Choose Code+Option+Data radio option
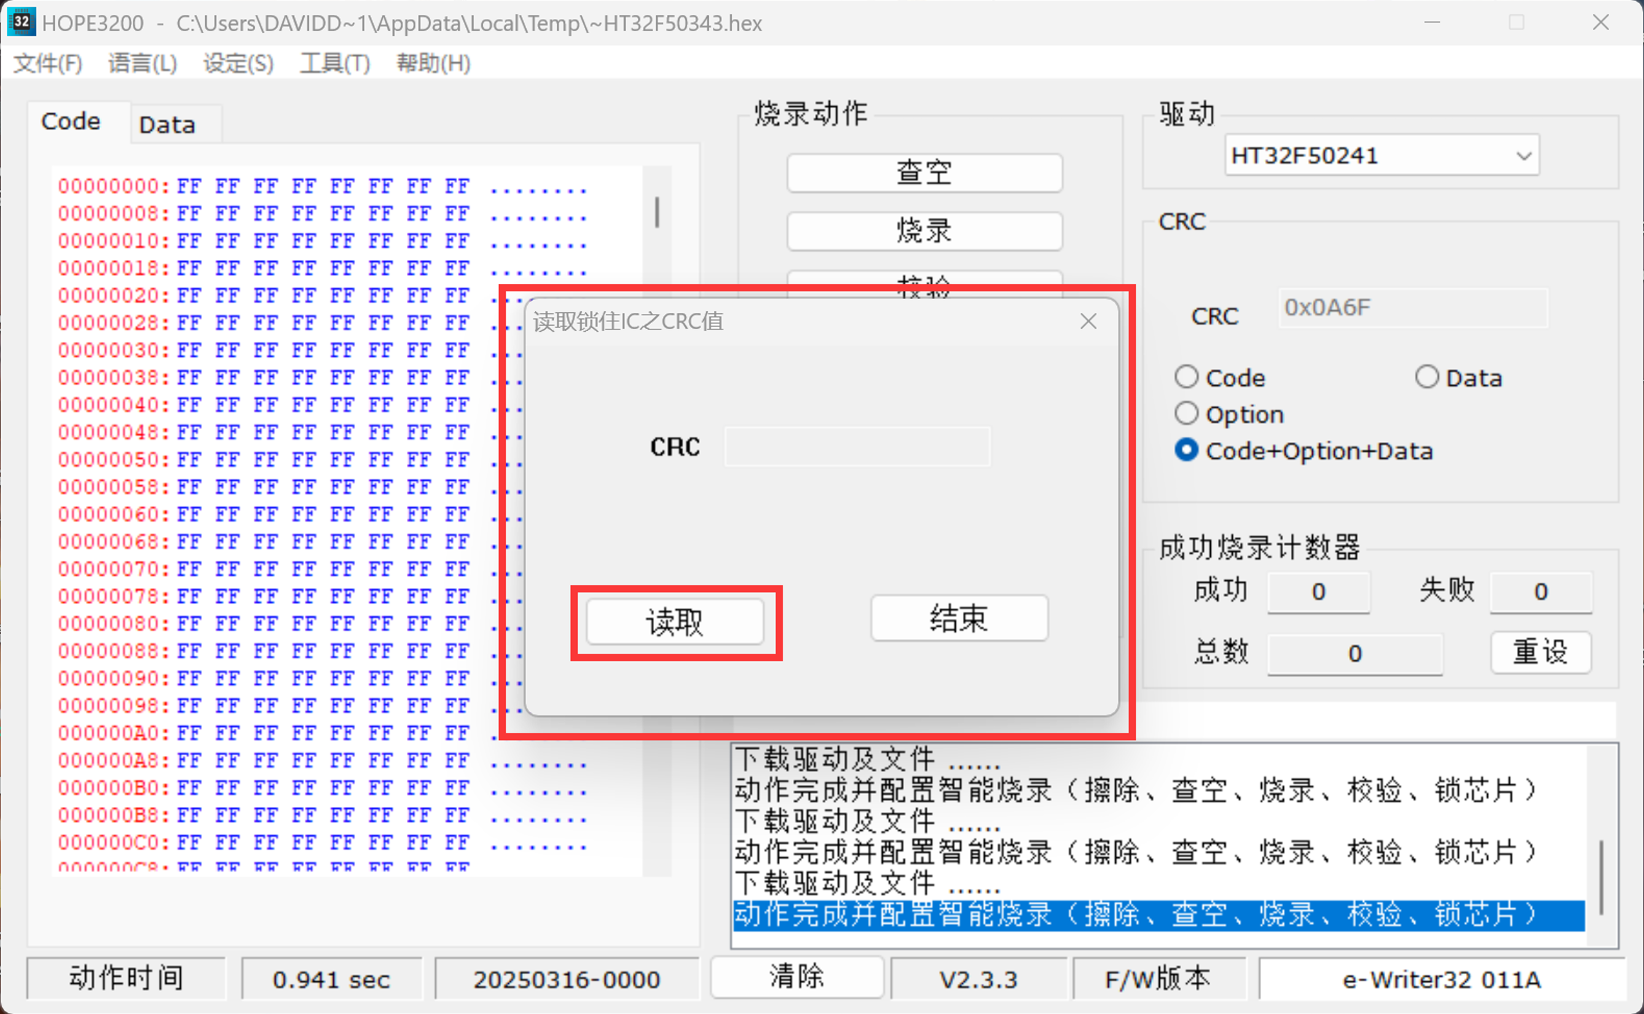The height and width of the screenshot is (1014, 1644). [x=1186, y=450]
